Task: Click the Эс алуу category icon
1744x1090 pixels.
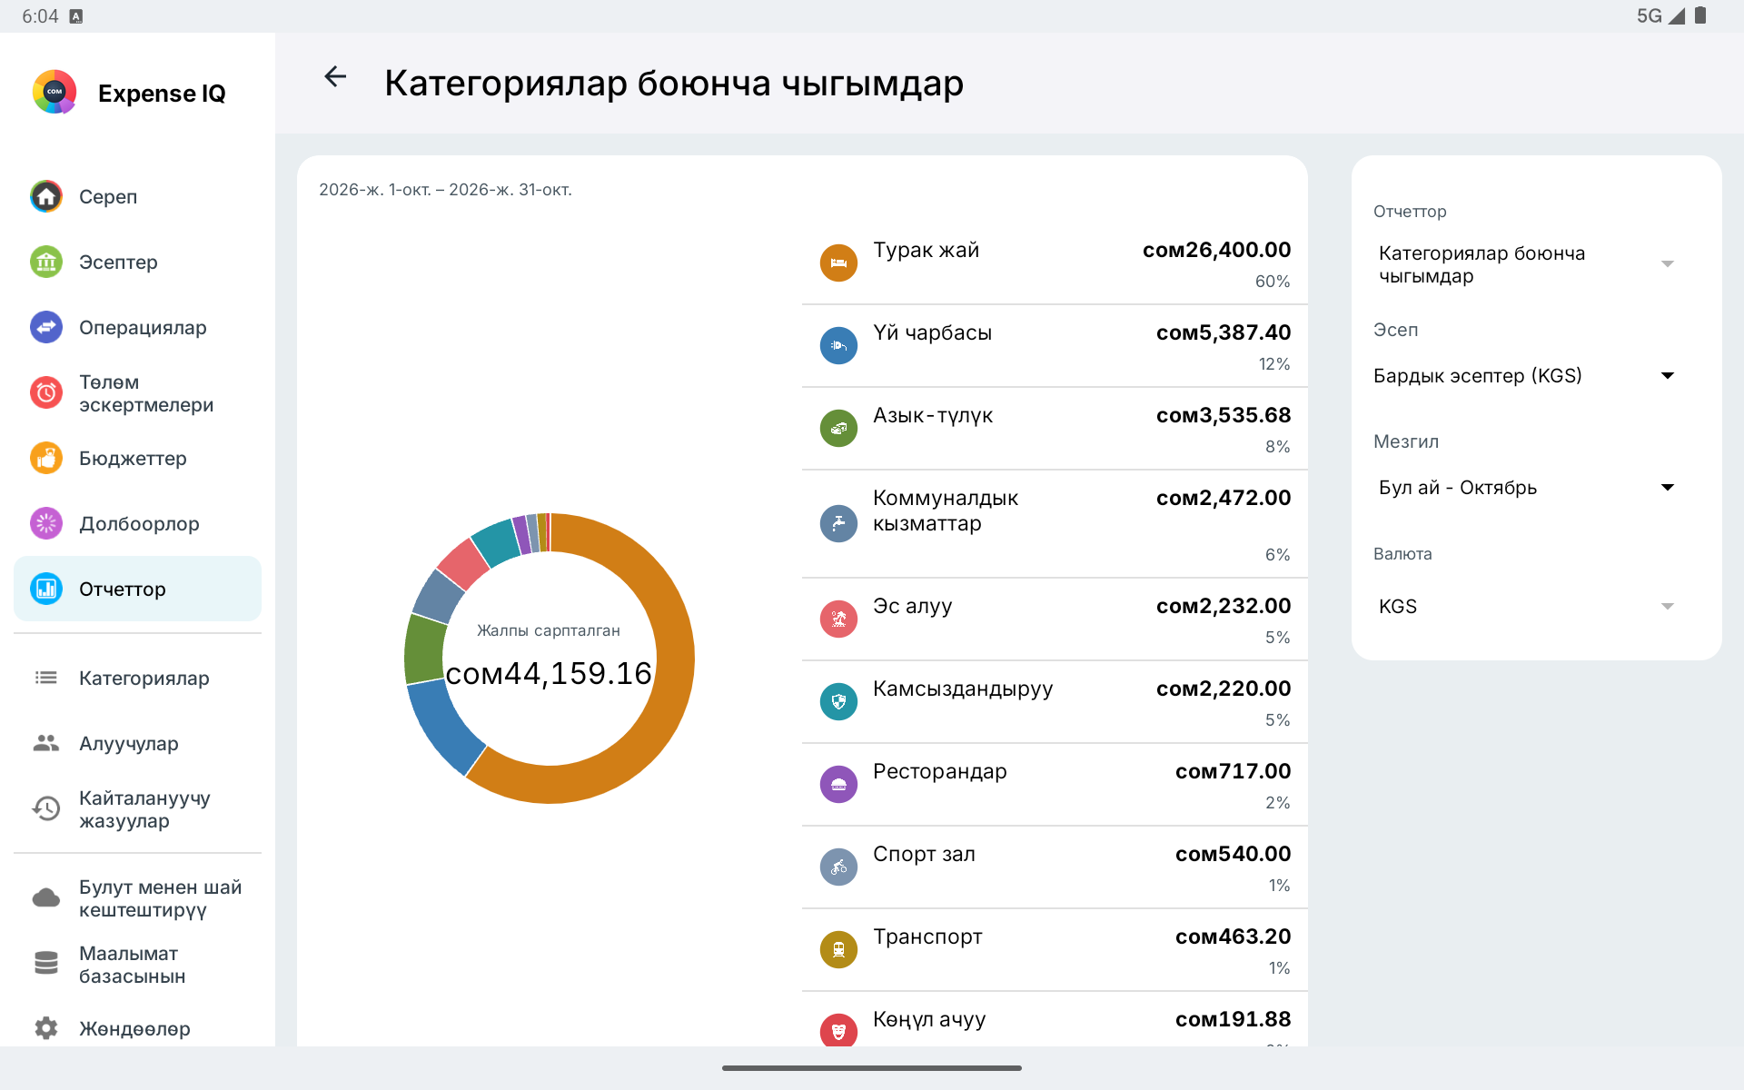Action: click(838, 619)
